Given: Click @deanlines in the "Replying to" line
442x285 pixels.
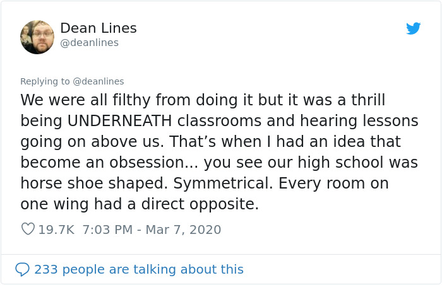Looking at the screenshot, I should pos(98,81).
